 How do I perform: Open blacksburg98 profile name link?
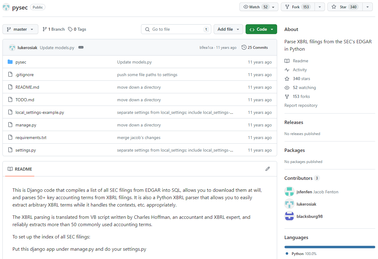(310, 216)
